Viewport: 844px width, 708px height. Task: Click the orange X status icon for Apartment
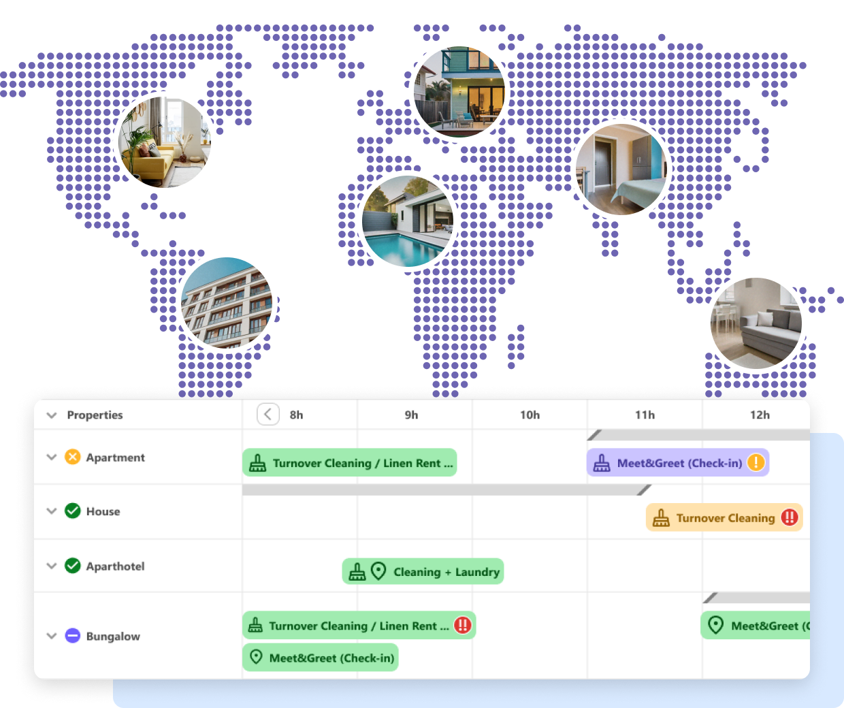(73, 457)
